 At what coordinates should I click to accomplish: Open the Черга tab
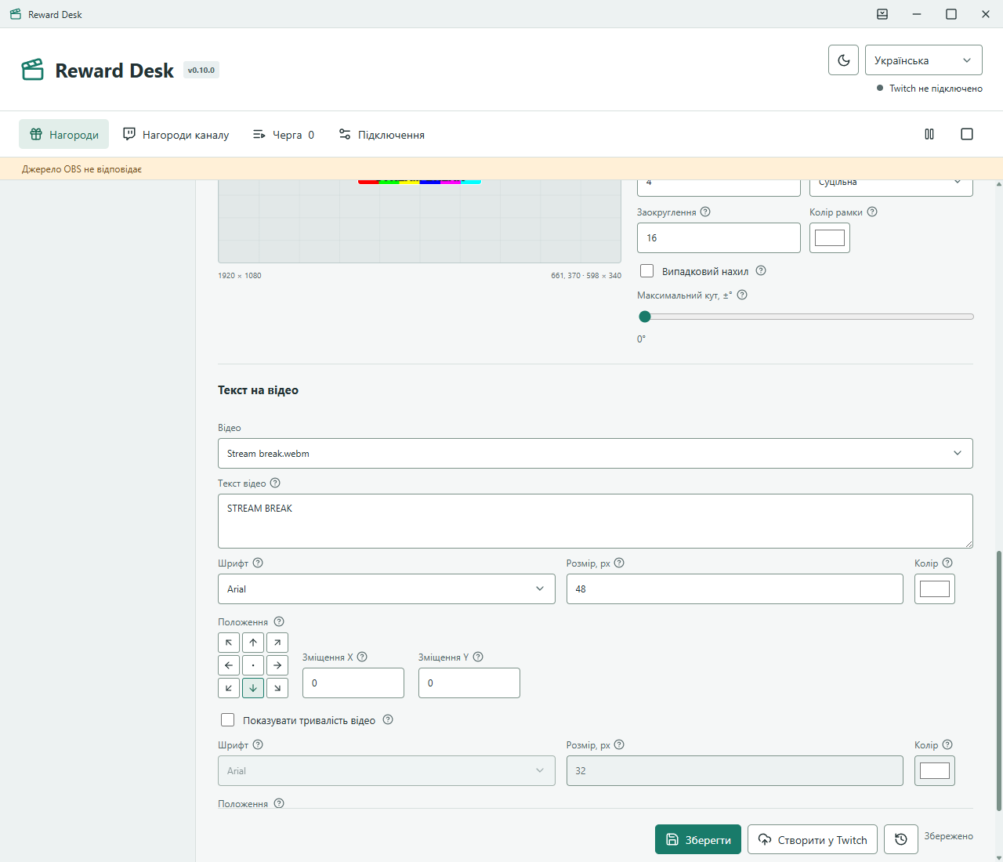(x=284, y=134)
